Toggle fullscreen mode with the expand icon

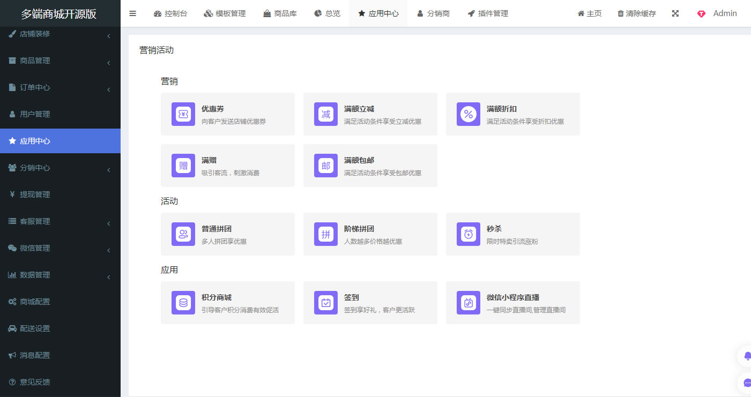[675, 13]
